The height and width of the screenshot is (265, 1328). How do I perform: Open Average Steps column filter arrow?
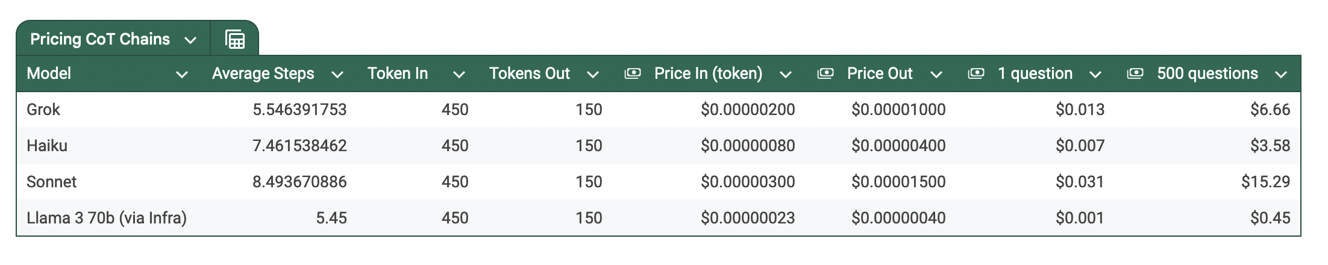coord(337,75)
